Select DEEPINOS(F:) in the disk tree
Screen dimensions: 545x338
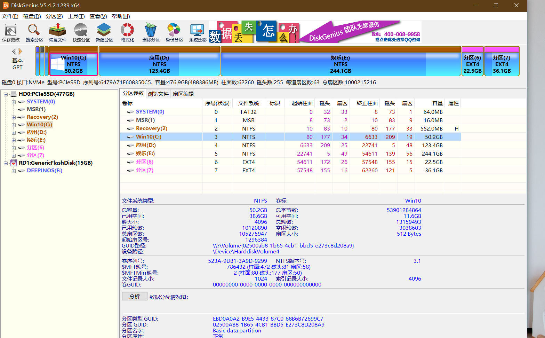pos(45,171)
